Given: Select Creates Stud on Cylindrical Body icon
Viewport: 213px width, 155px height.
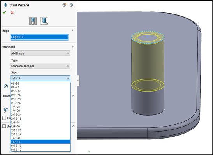Looking at the screenshot, I should coord(33,21).
